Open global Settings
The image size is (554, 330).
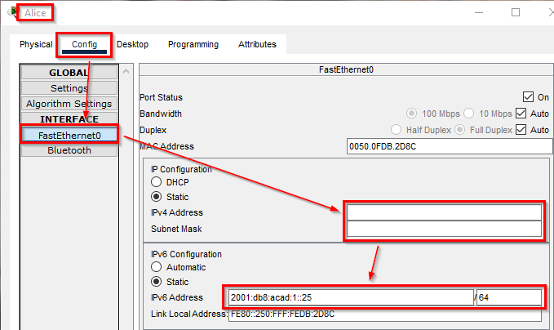[69, 88]
